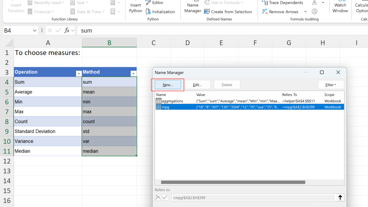
Task: Click Trace Dependents
Action: (282, 3)
